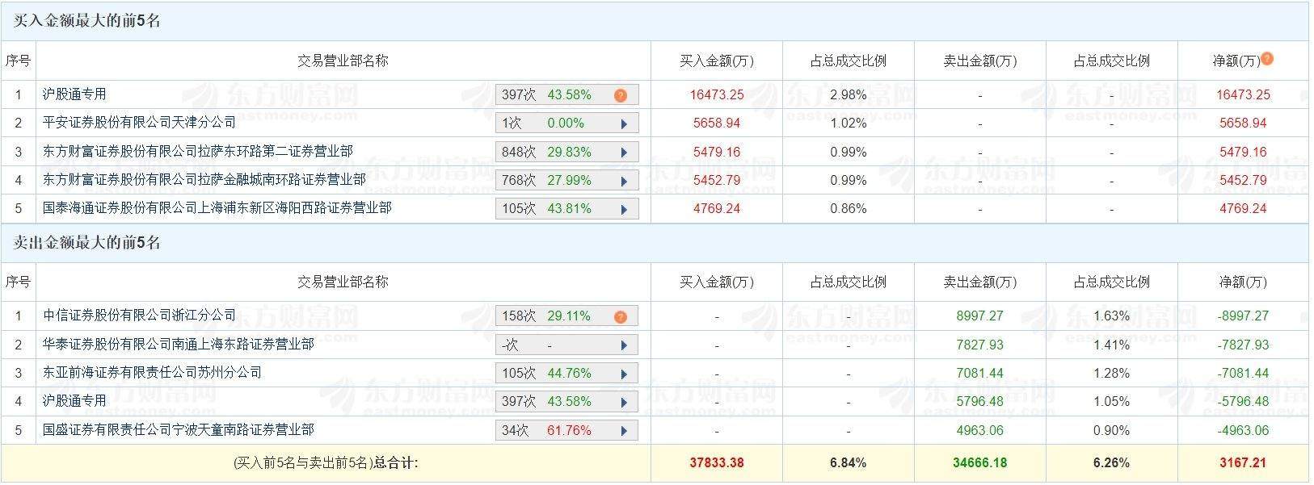1314x485 pixels.
Task: Open the 东方财富证券拉萨东环路第二证券营业部 link
Action: pos(197,152)
